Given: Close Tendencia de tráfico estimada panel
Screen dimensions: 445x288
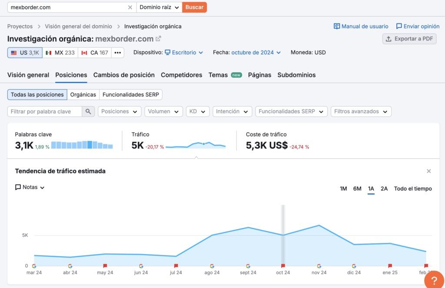Looking at the screenshot, I should [429, 171].
